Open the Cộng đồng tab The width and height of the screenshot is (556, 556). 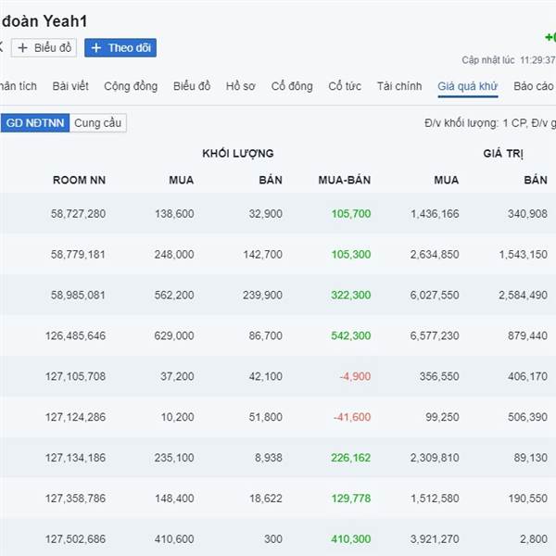[x=131, y=86]
